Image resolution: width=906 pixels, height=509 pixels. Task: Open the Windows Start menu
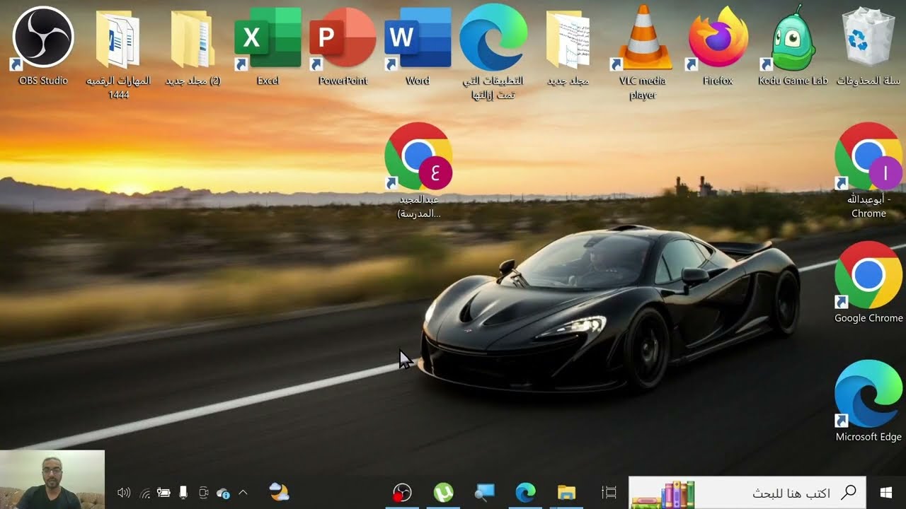pos(886,492)
